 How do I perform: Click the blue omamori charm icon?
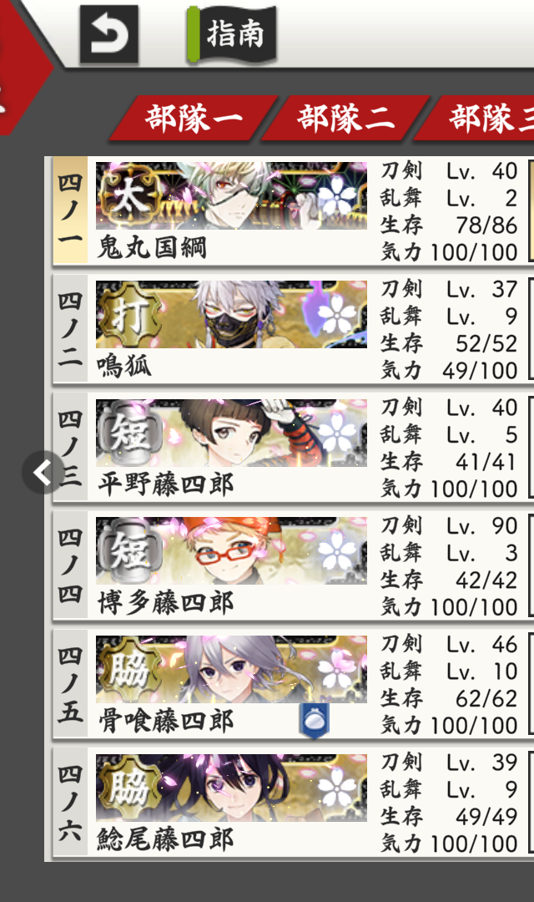tap(315, 720)
